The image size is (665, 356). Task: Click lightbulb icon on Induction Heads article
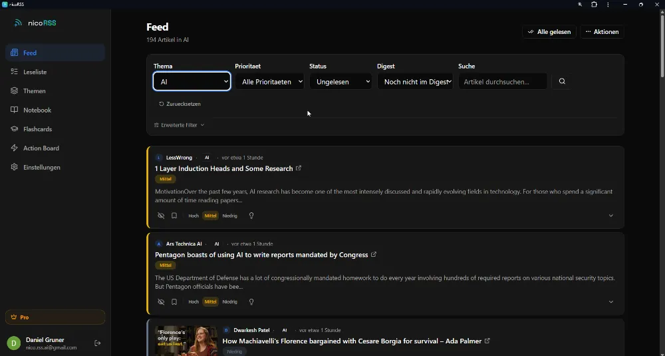pyautogui.click(x=251, y=216)
